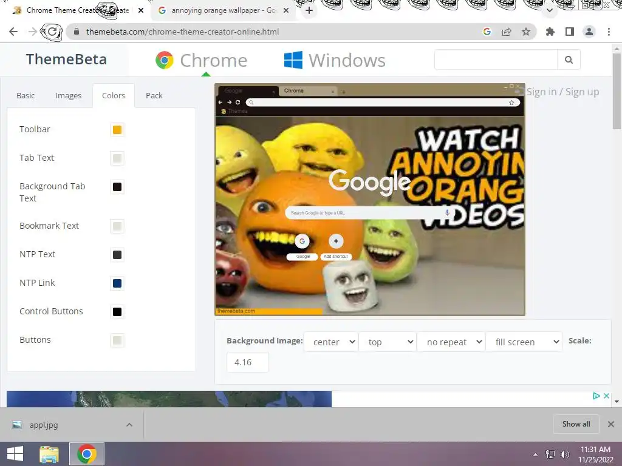
Task: Click the Chrome logo in site header
Action: 165,60
